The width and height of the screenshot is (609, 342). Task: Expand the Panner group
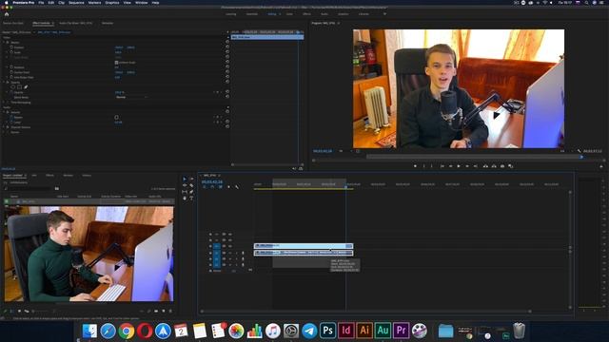coord(4,132)
